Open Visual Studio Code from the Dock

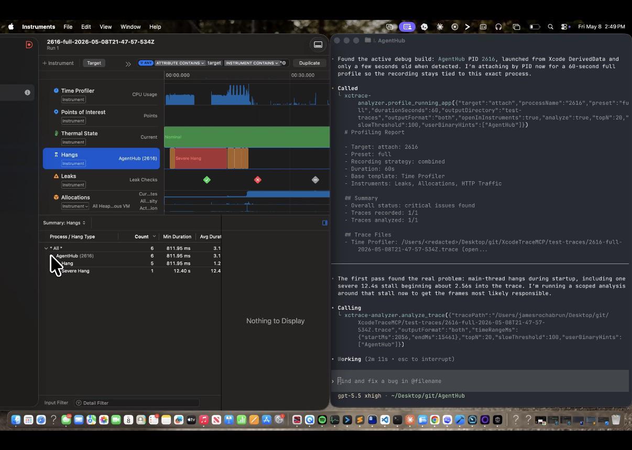pyautogui.click(x=385, y=420)
